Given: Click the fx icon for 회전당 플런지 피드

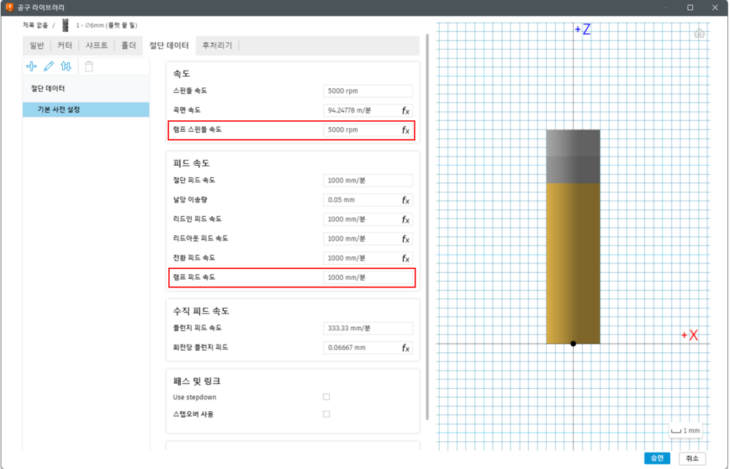Looking at the screenshot, I should [406, 348].
